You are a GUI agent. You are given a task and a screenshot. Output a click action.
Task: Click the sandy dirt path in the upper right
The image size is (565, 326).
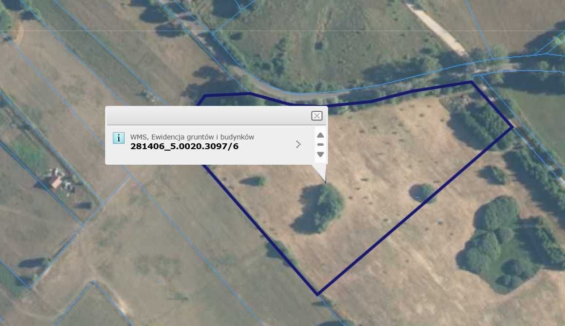(438, 30)
